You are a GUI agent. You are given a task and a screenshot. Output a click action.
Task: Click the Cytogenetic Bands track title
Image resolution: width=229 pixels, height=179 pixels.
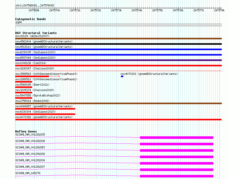click(31, 19)
